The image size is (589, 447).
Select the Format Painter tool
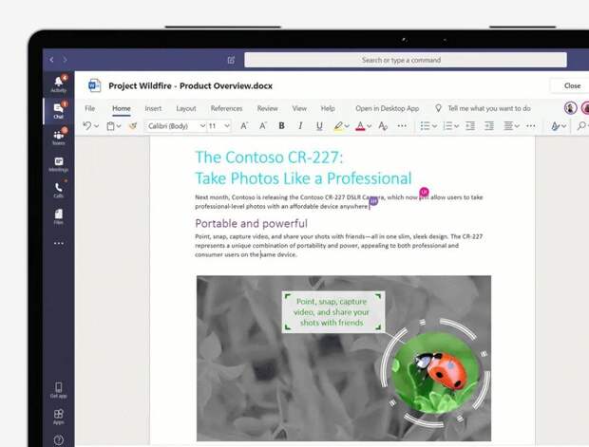[133, 126]
